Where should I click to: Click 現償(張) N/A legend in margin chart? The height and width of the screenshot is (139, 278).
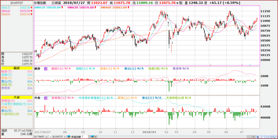(158, 69)
